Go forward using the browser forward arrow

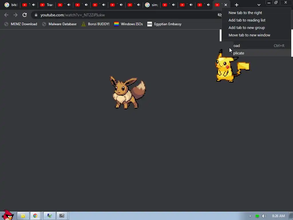click(x=15, y=15)
